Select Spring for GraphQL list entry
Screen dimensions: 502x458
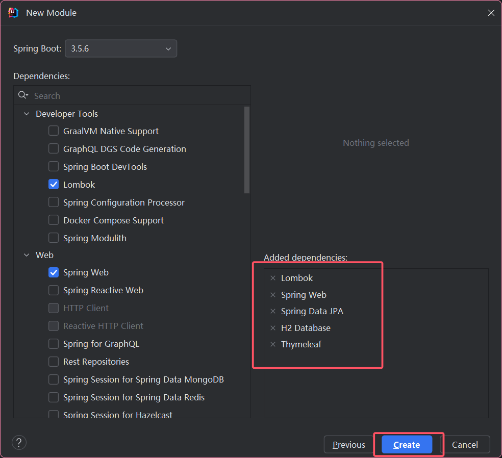pos(101,344)
